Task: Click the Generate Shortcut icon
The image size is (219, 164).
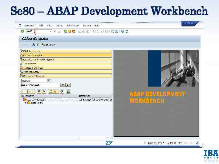Action: 116,31
